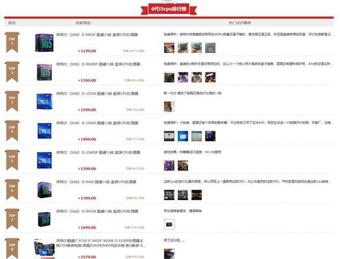Click price ¥1399.00 of i5-10400F
Viewport: 340px width, 259px height.
coord(87,169)
